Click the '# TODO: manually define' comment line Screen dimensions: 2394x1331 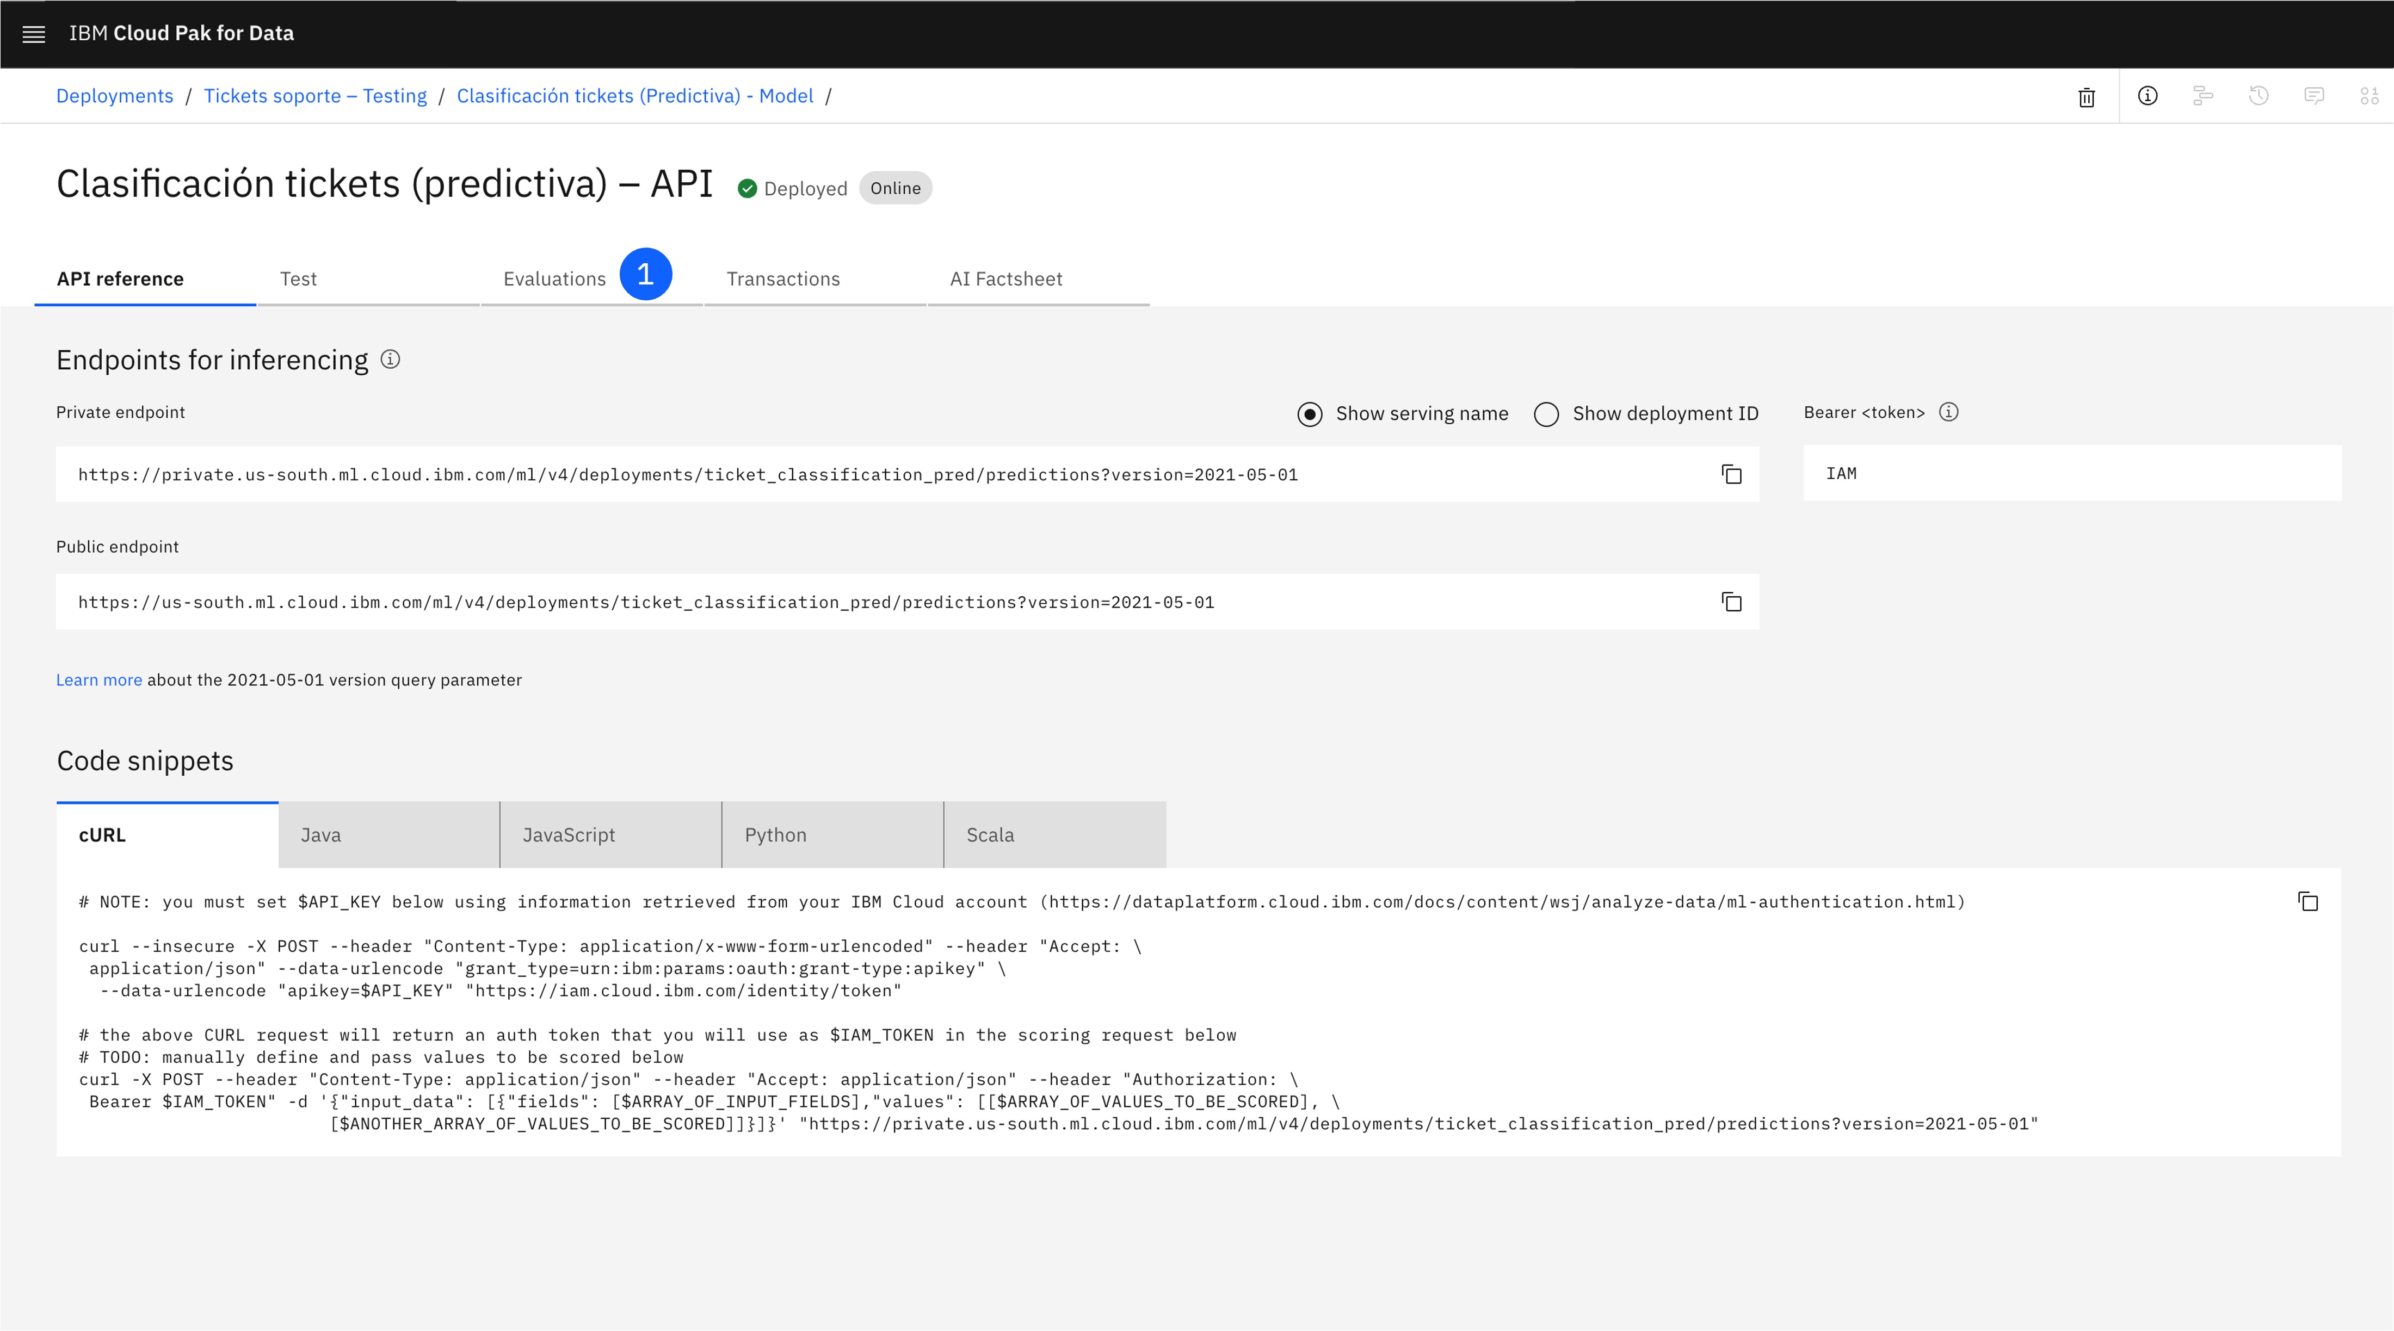[x=381, y=1057]
